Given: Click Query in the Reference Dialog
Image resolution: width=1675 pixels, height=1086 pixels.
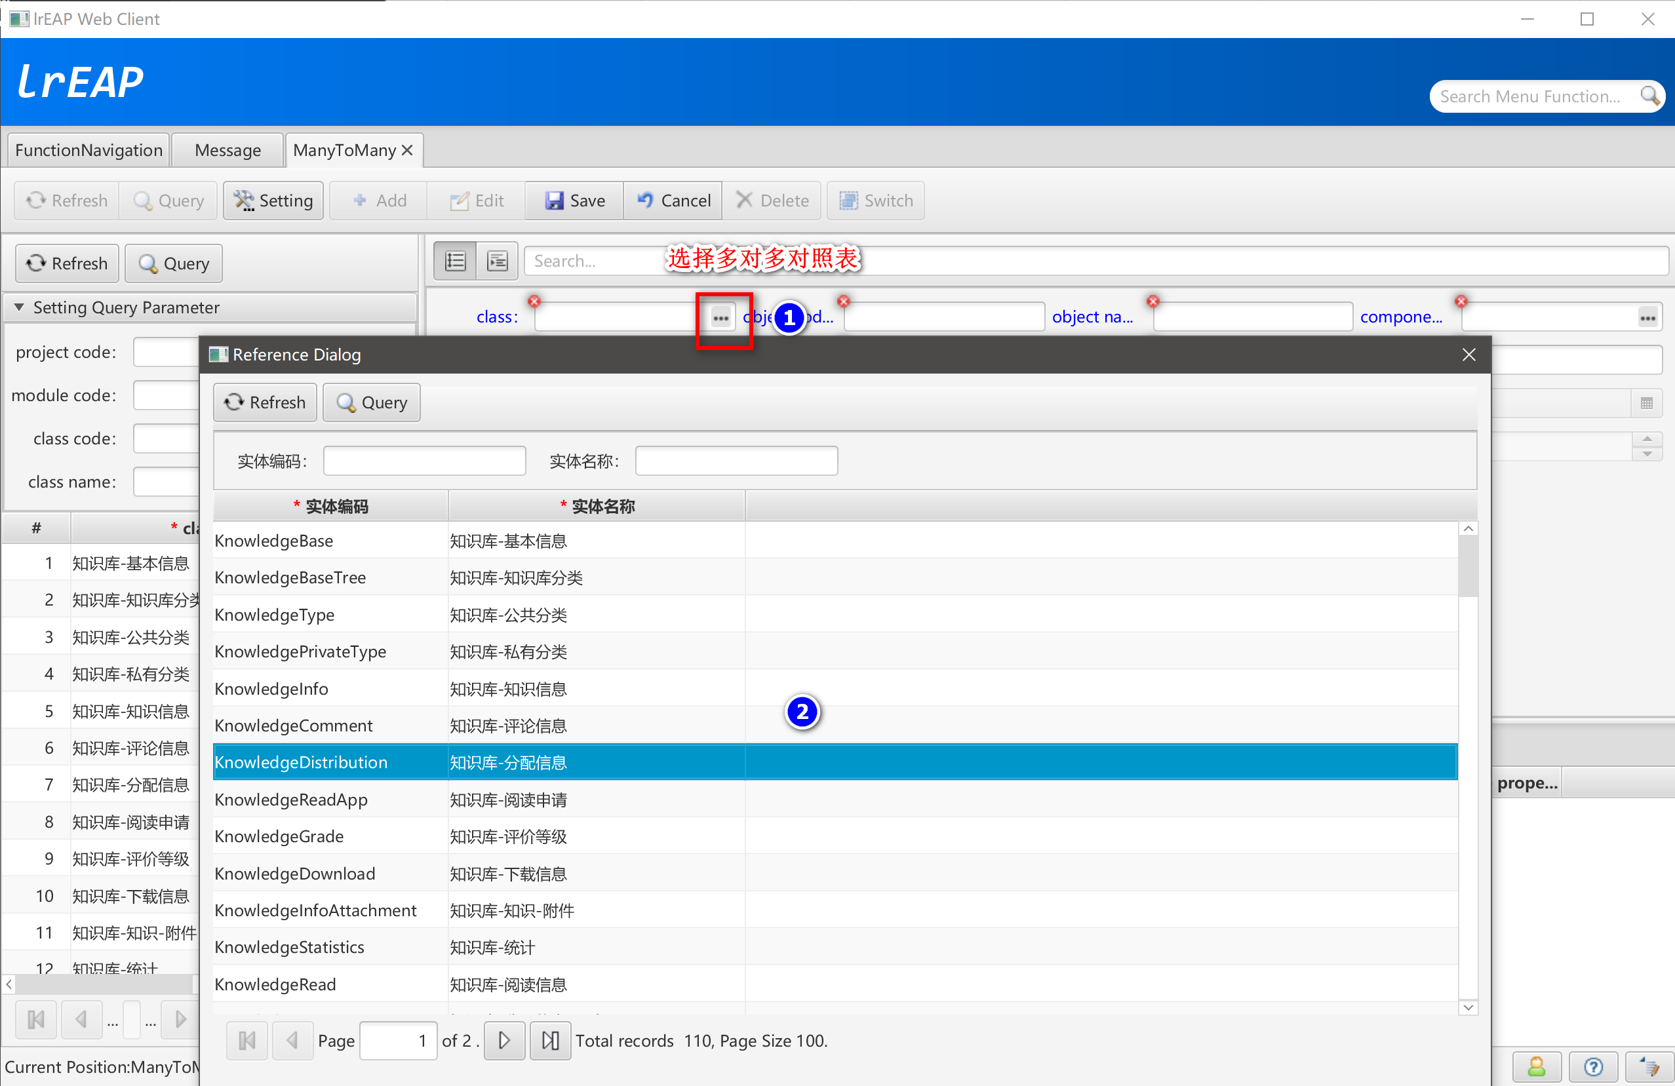Looking at the screenshot, I should click(372, 402).
